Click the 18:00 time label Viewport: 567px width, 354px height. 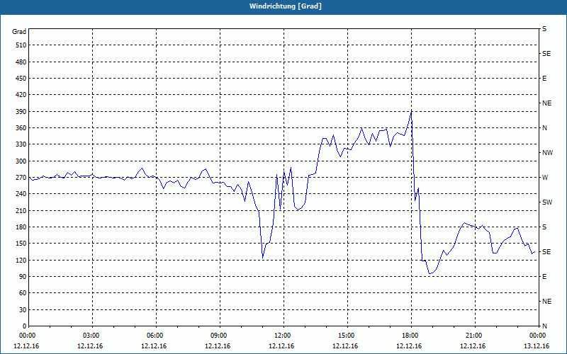click(x=411, y=336)
